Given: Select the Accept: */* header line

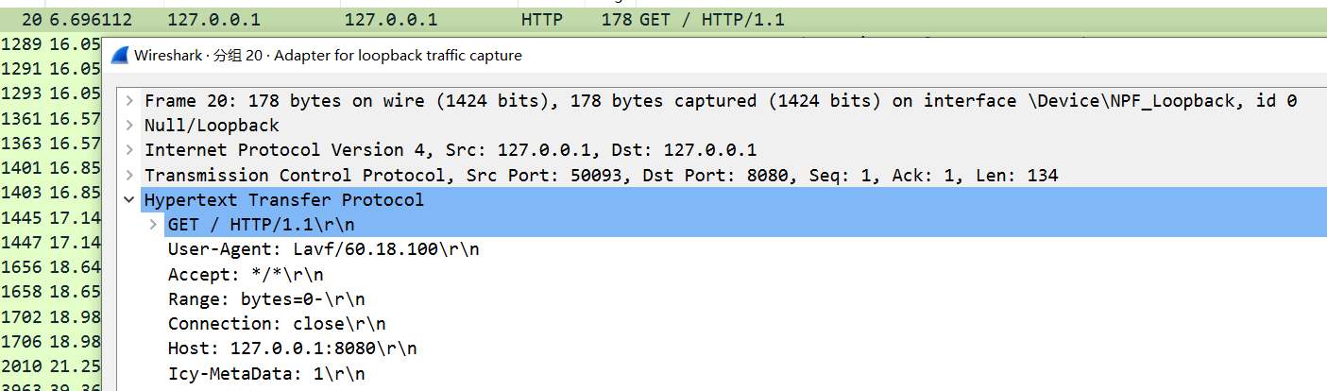Looking at the screenshot, I should pos(246,275).
